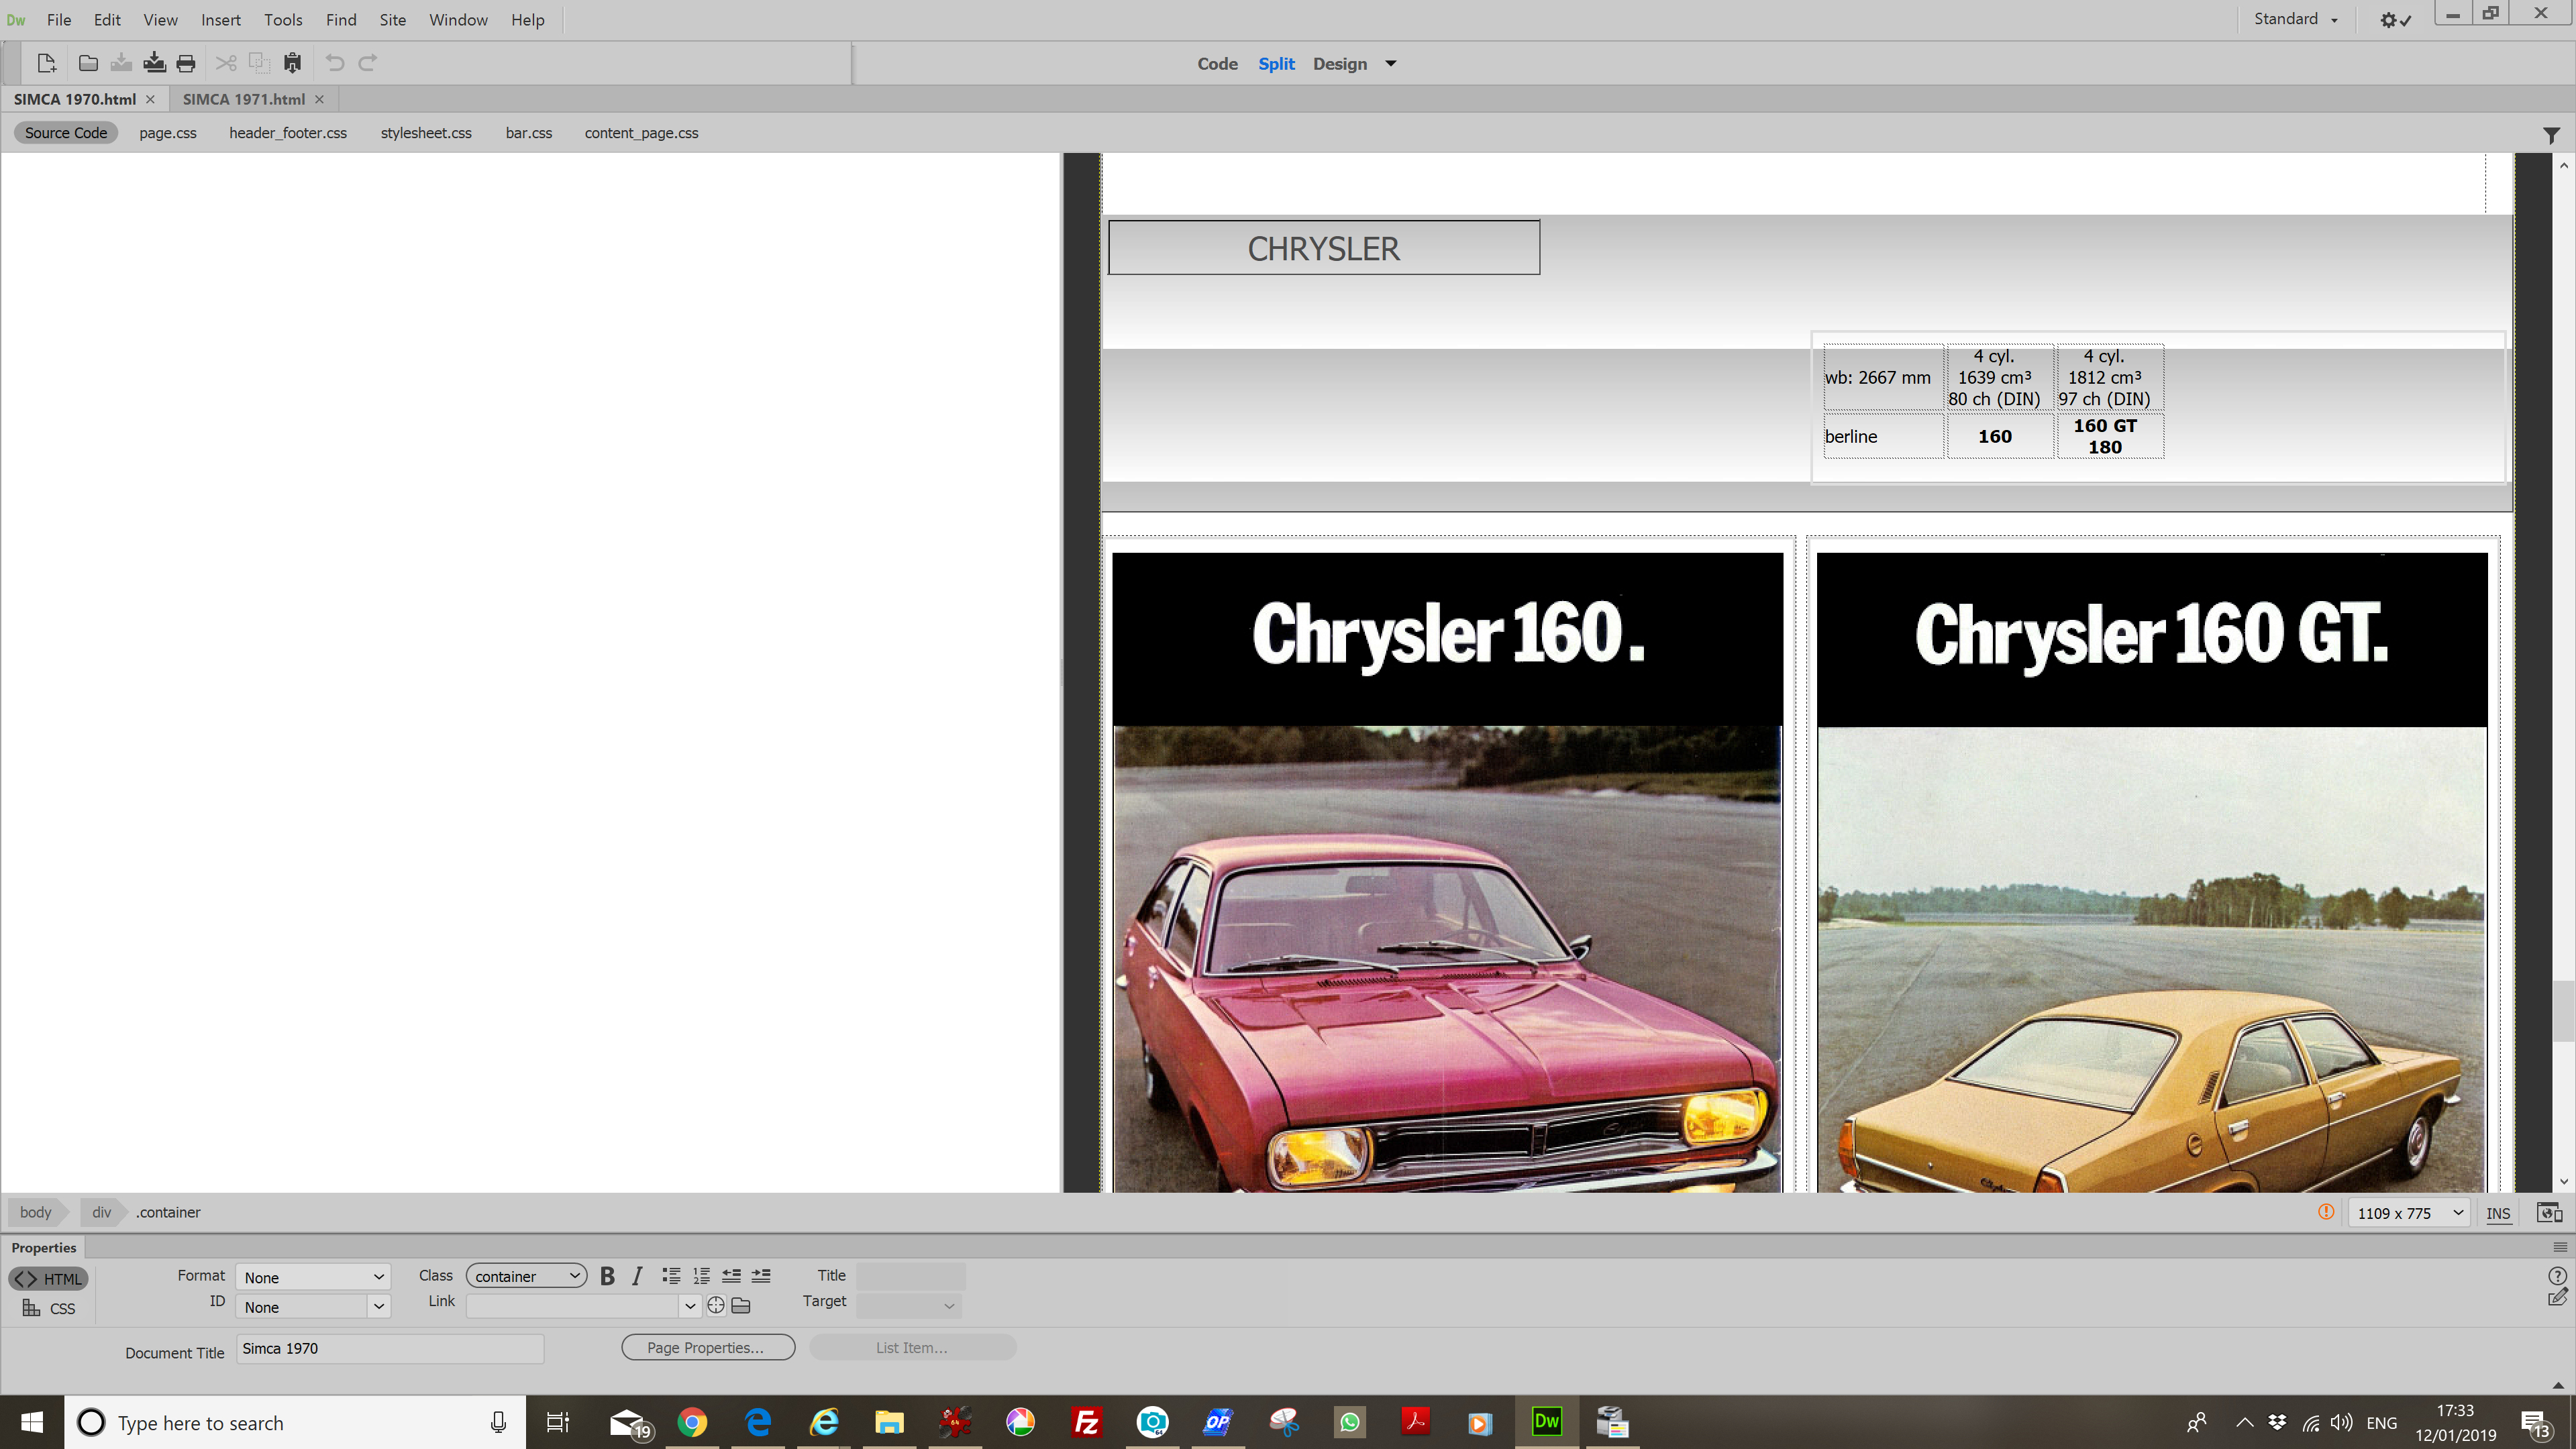Open Properties panel help icon

(x=2557, y=1275)
